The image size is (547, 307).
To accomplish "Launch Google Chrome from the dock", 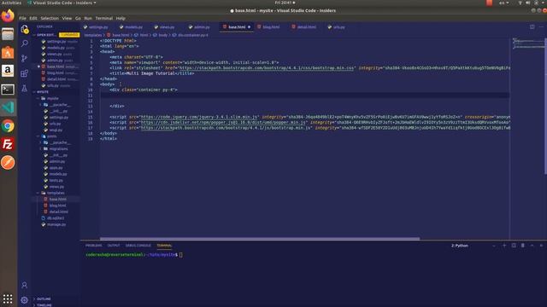I will point(8,126).
